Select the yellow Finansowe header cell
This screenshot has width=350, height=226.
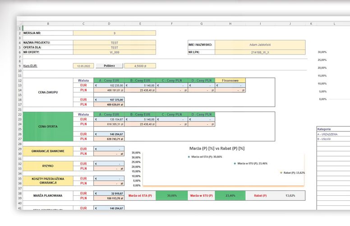pyautogui.click(x=230, y=81)
